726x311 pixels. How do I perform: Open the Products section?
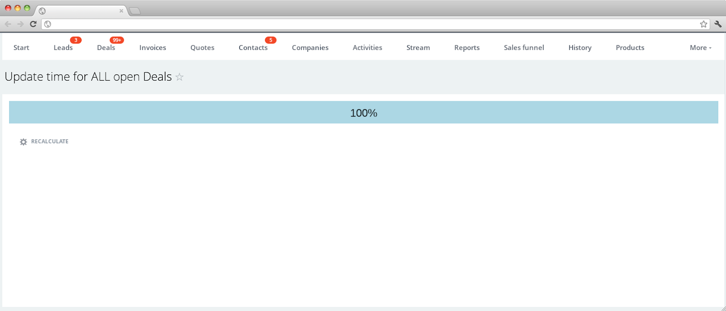pos(630,48)
